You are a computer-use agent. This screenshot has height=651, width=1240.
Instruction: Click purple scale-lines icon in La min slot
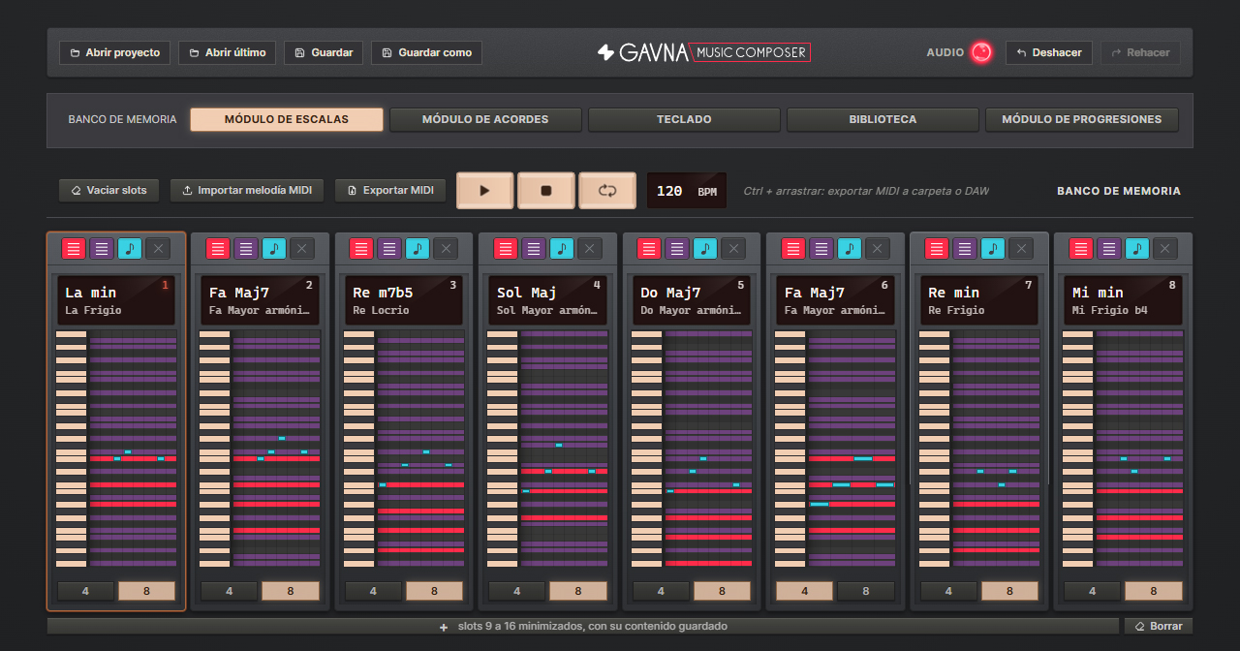(102, 249)
